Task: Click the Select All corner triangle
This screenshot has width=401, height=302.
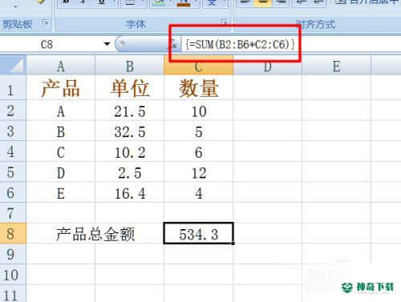Action: pos(13,66)
